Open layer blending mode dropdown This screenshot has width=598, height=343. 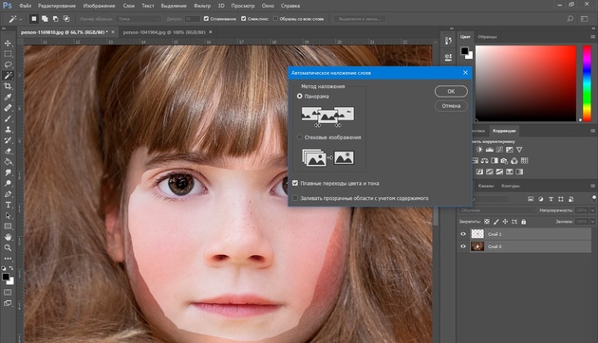497,210
